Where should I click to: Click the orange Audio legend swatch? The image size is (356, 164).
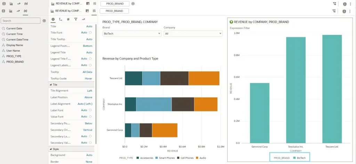point(197,158)
